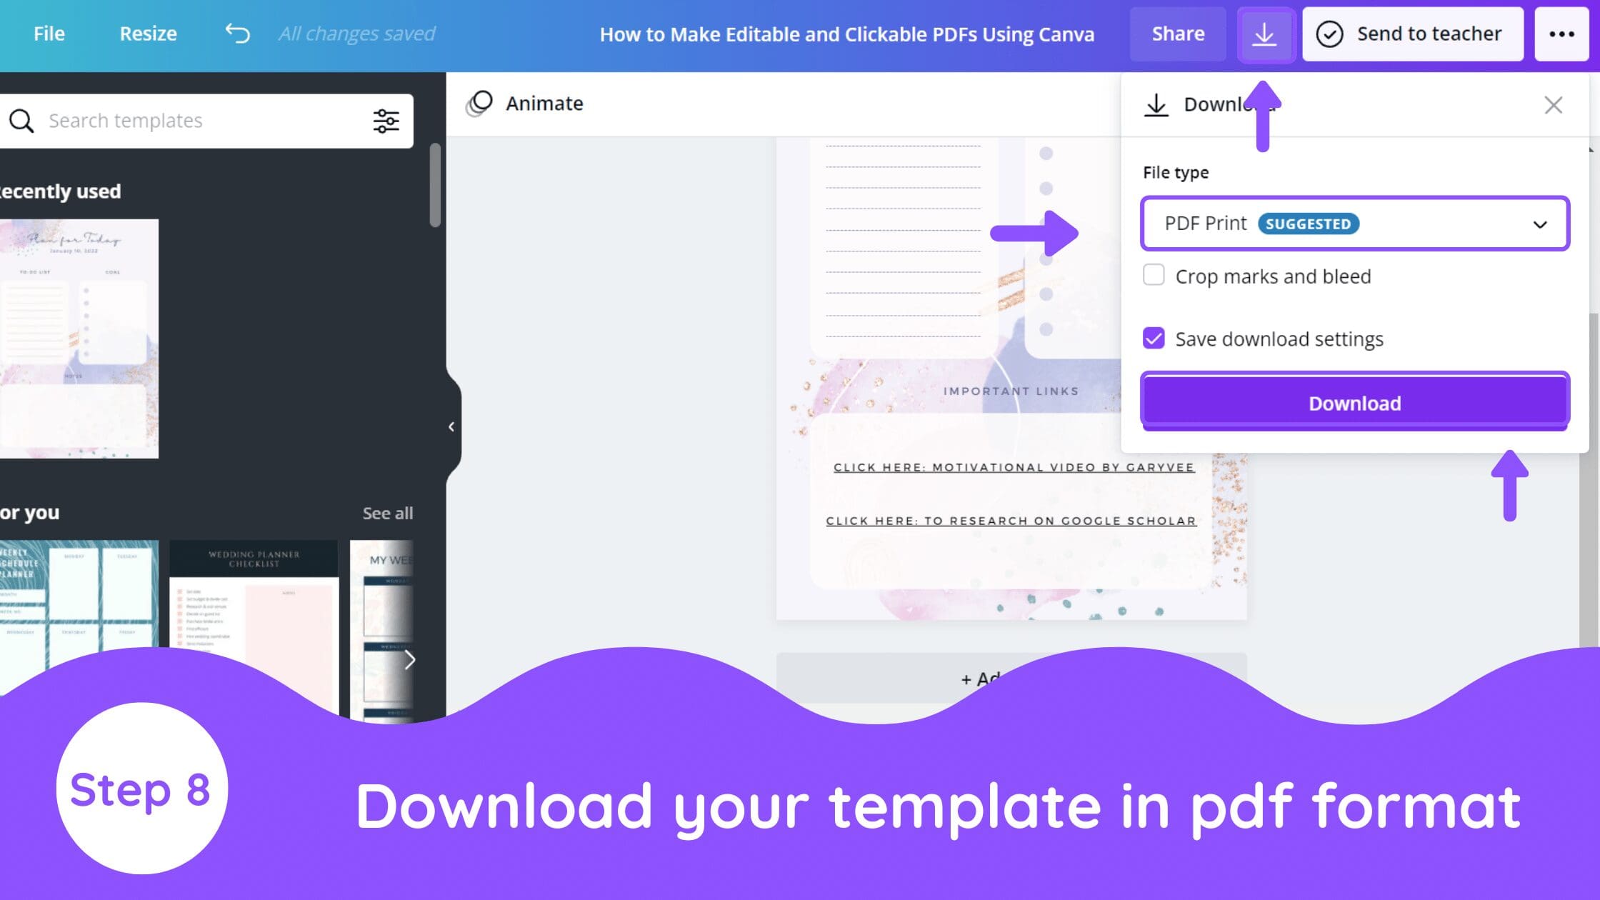Click the Download button
The width and height of the screenshot is (1600, 900).
[1354, 404]
